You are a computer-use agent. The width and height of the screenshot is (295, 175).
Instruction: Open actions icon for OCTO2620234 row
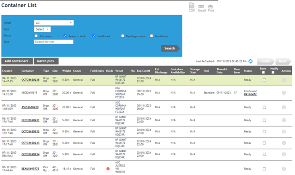(284, 154)
